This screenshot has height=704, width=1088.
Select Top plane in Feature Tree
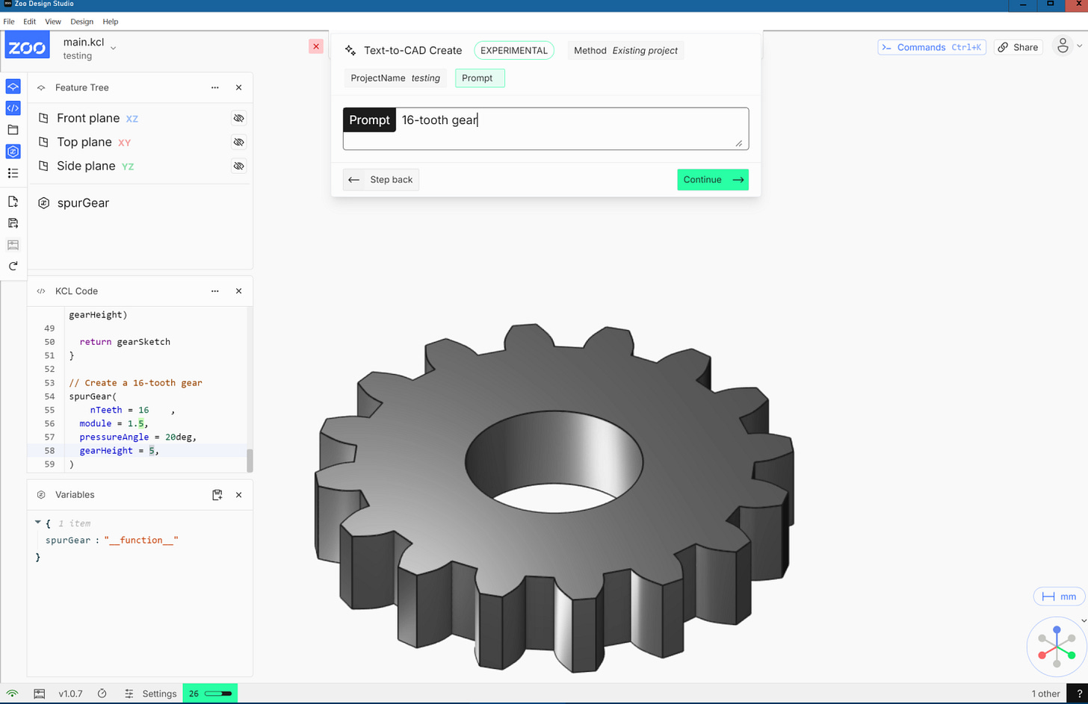pos(84,142)
